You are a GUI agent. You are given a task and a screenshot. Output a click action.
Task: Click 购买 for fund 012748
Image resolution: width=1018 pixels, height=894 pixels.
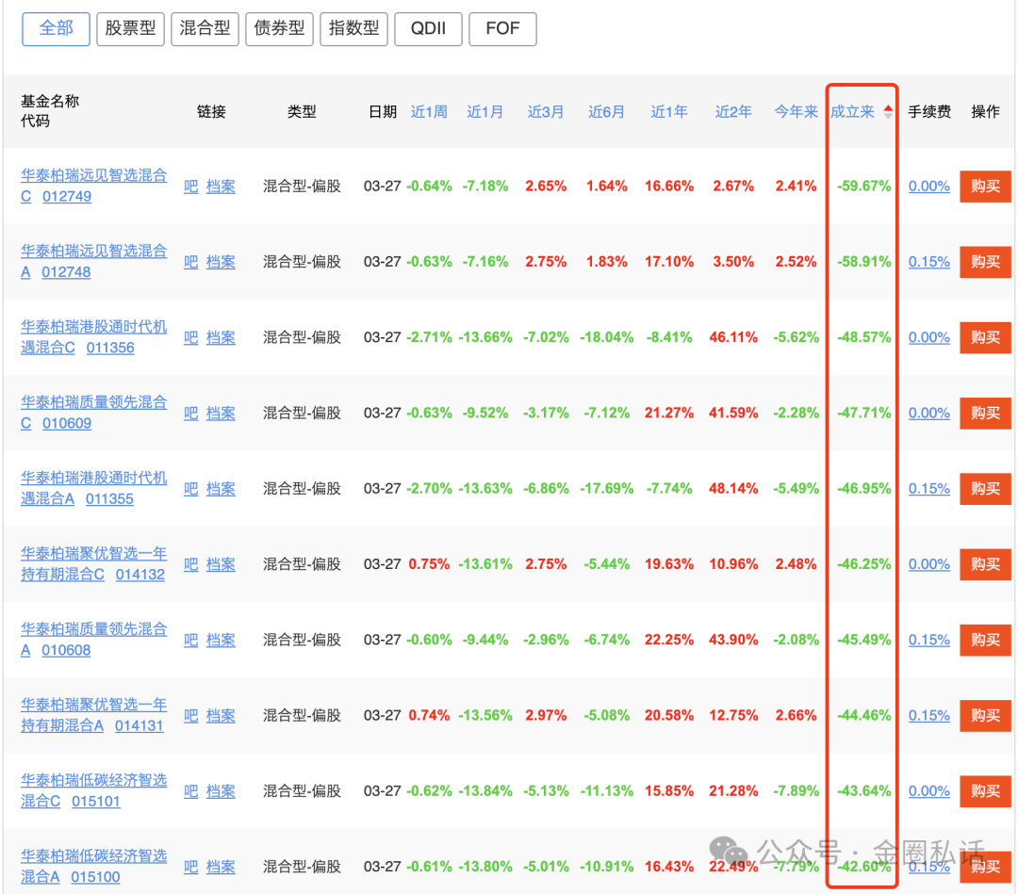[985, 262]
